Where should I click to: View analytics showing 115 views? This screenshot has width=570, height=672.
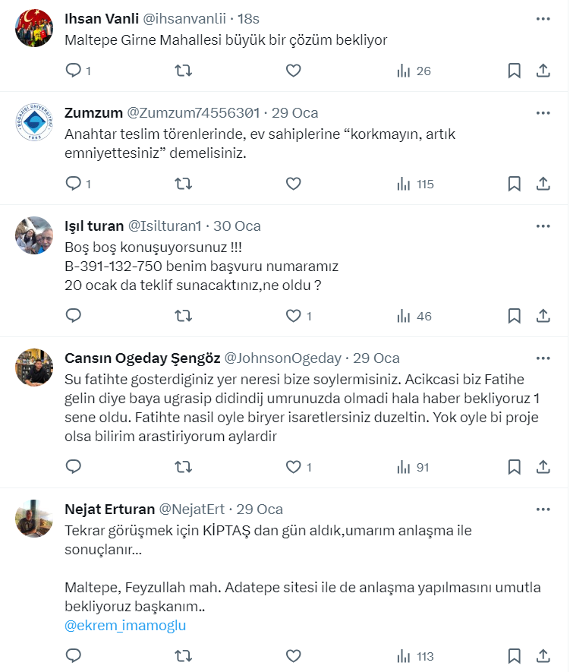[x=415, y=183]
